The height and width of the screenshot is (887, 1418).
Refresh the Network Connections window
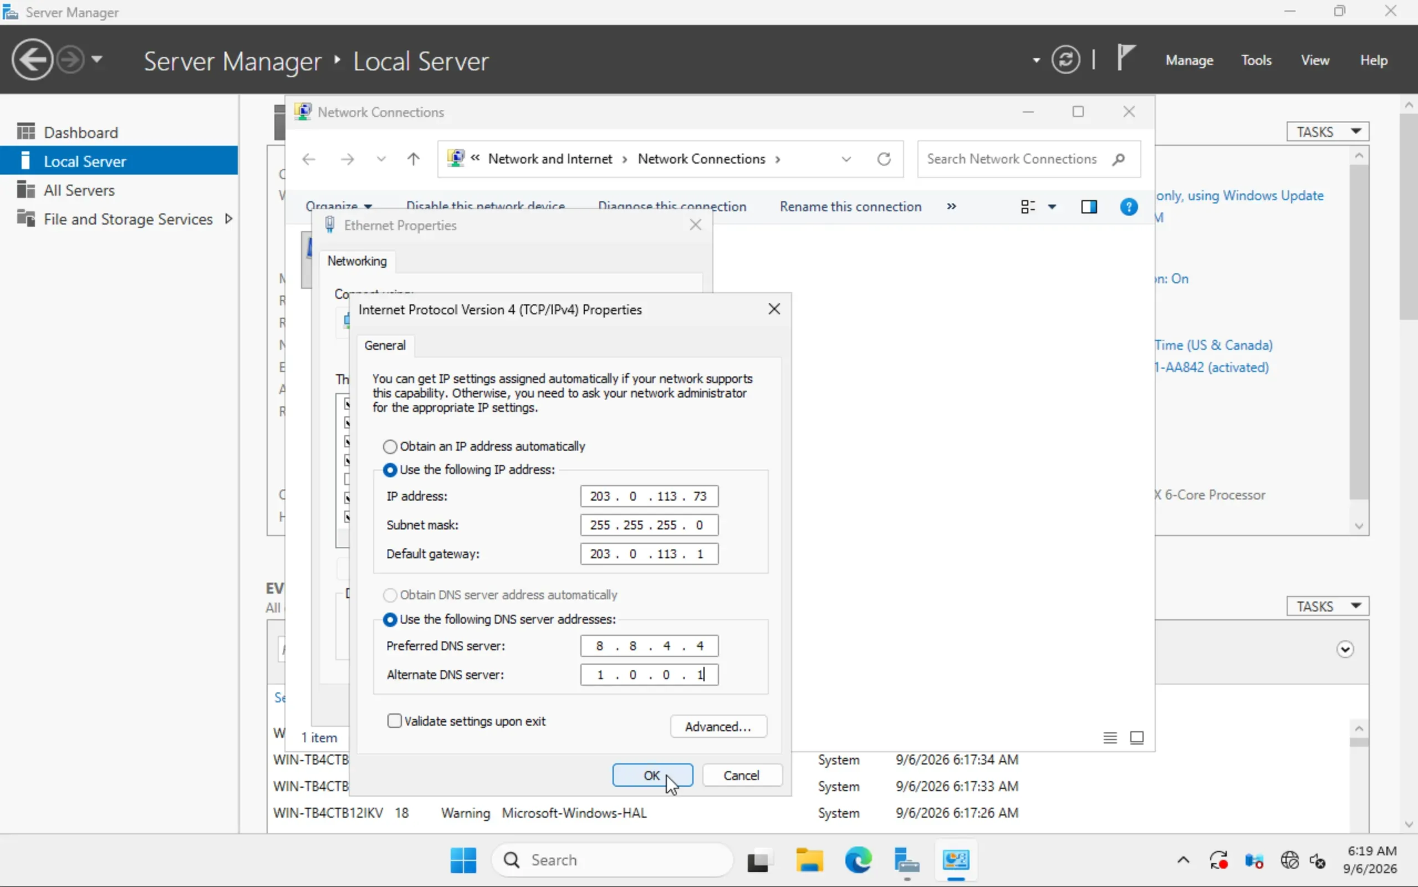884,159
